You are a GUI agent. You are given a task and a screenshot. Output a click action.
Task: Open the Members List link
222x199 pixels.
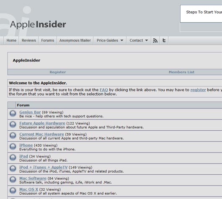coord(181,72)
